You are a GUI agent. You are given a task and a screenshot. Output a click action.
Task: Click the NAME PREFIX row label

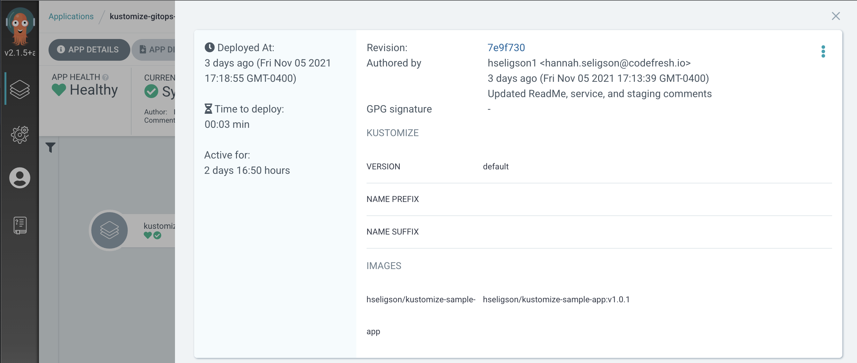392,199
